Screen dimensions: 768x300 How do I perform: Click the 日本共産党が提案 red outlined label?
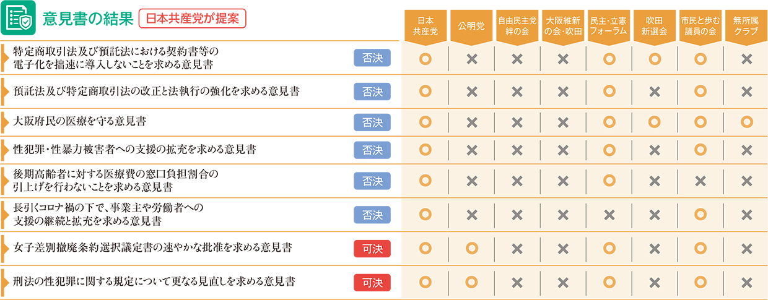click(192, 19)
